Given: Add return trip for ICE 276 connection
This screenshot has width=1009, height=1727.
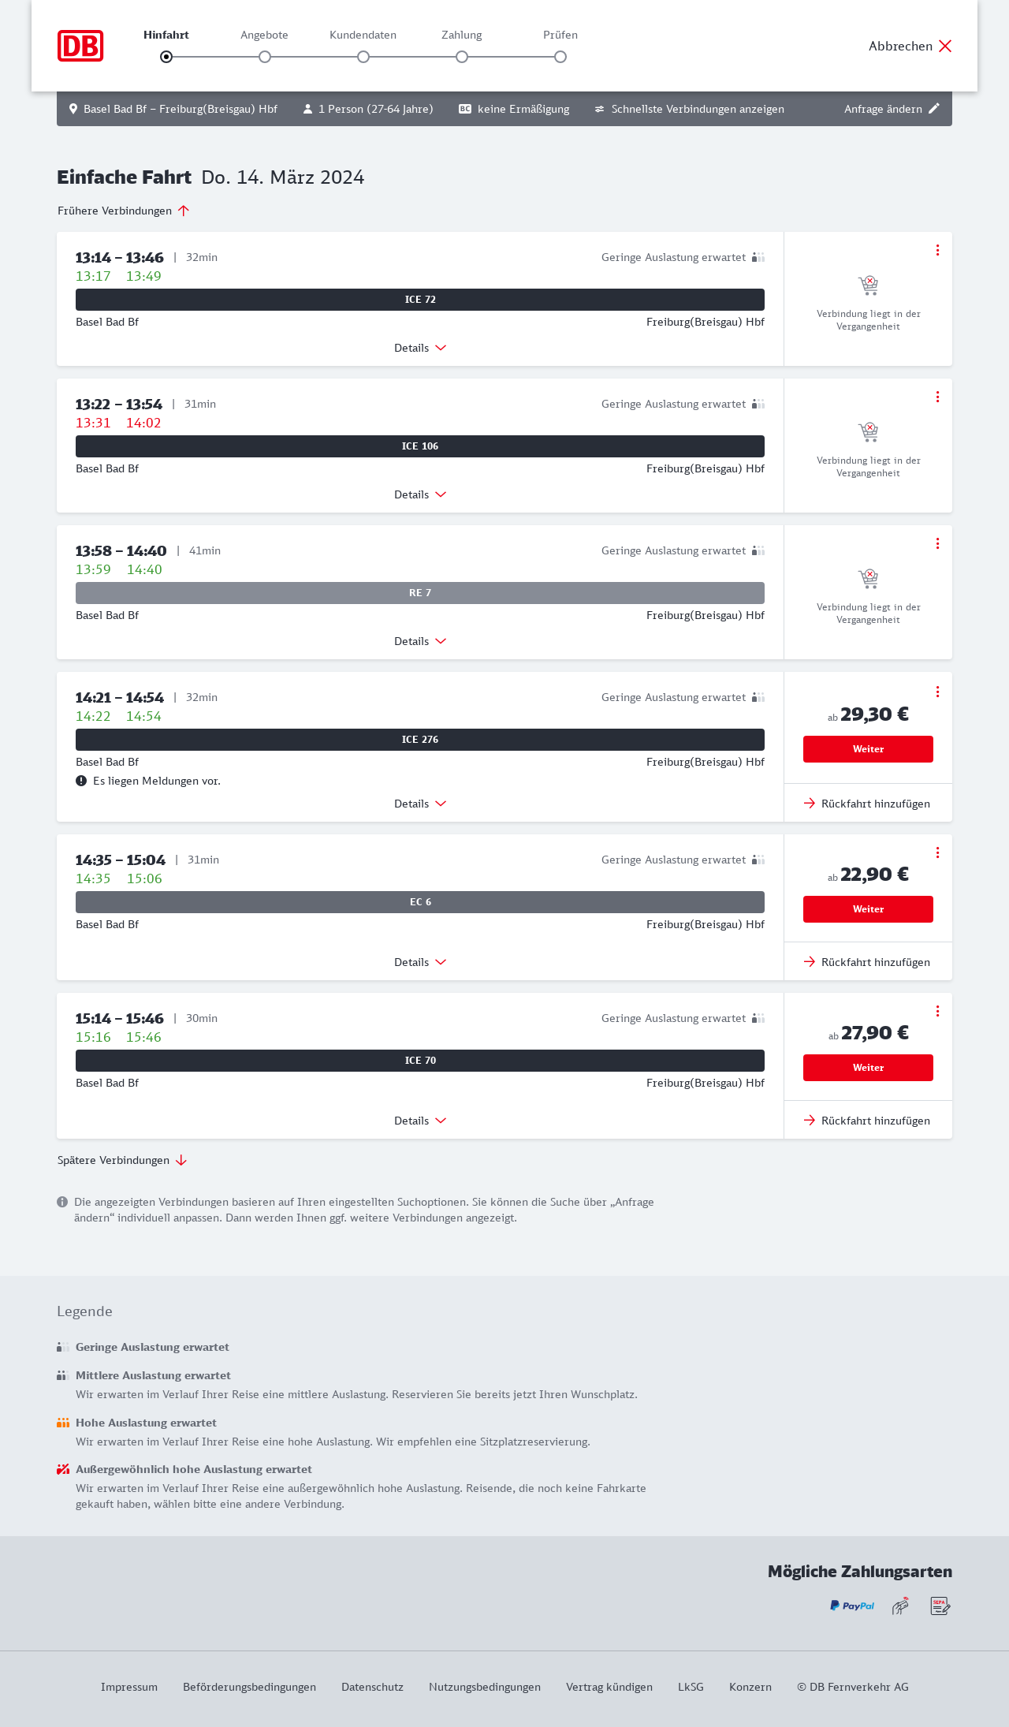Looking at the screenshot, I should click(867, 804).
